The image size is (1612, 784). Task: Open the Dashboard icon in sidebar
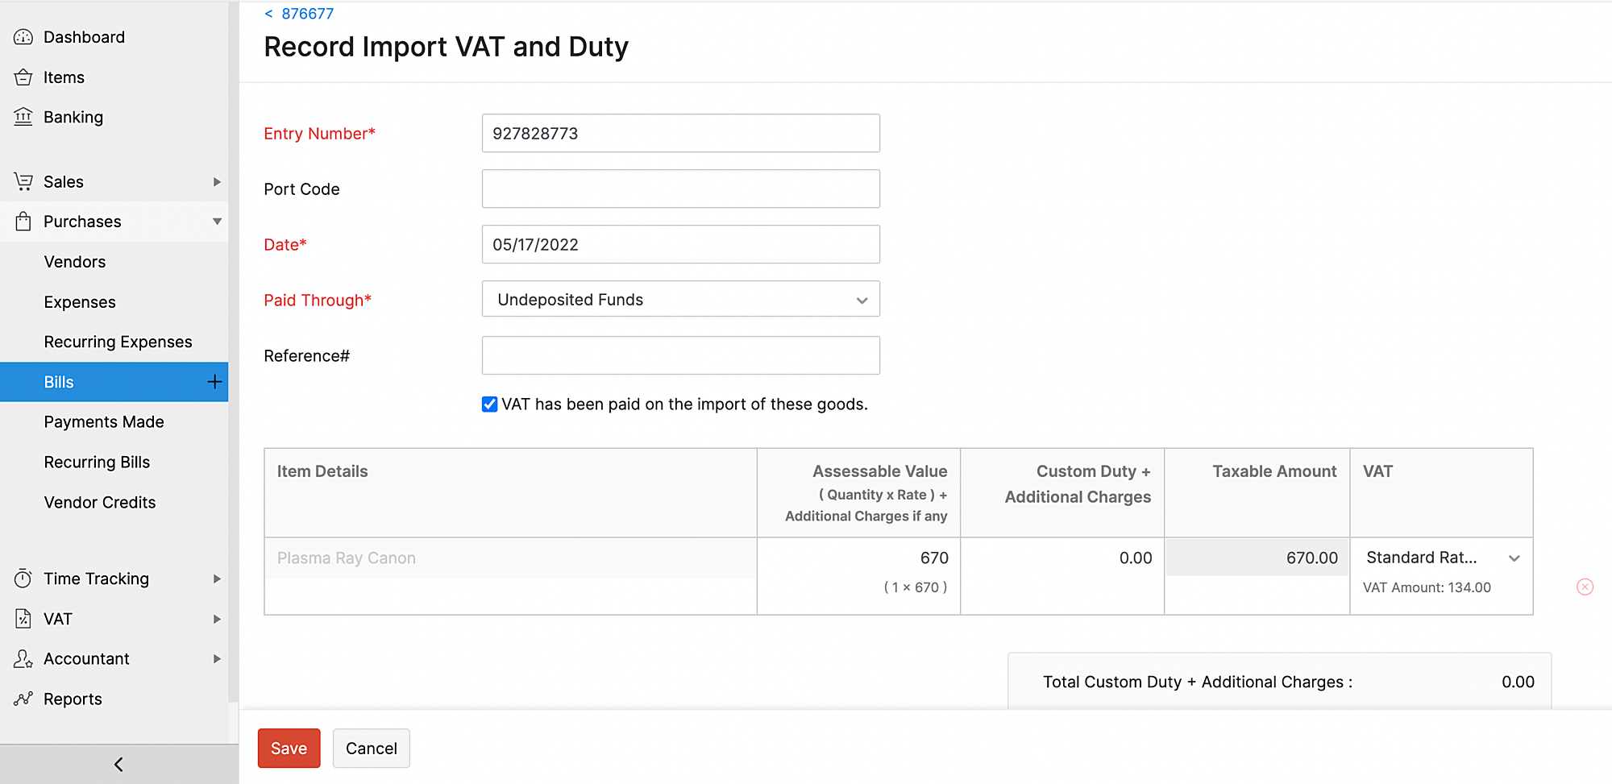(22, 37)
